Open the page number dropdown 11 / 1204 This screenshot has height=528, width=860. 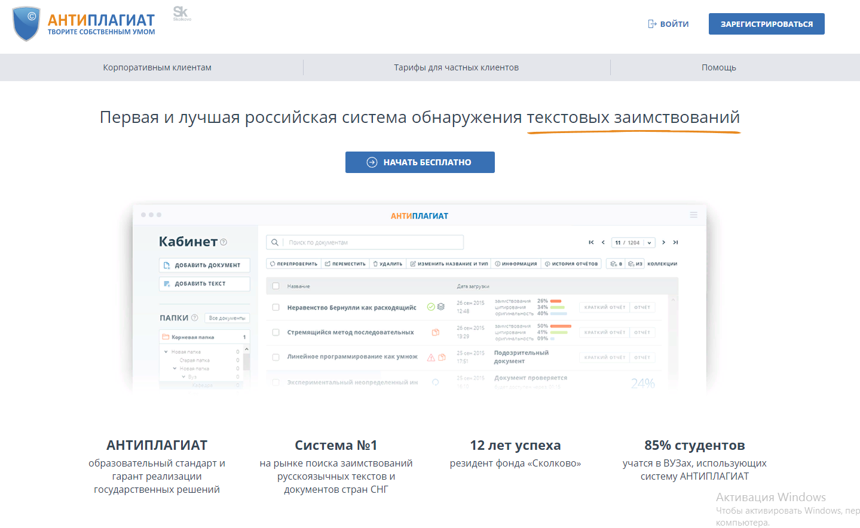(633, 242)
